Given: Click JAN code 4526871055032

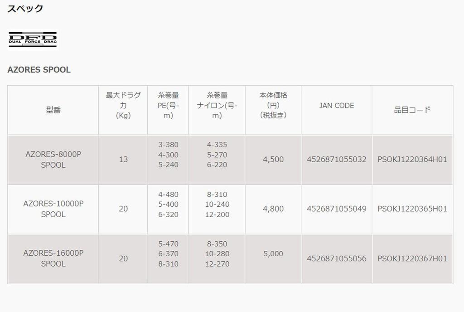Looking at the screenshot, I should pyautogui.click(x=337, y=160).
